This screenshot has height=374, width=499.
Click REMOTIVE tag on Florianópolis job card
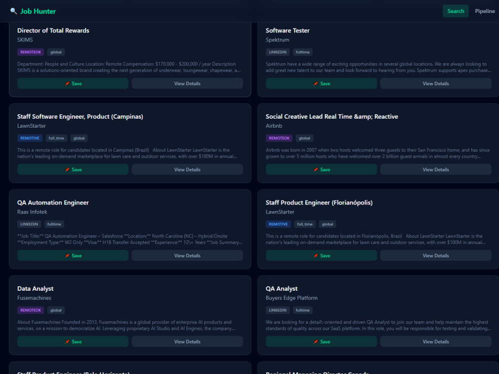coord(278,224)
